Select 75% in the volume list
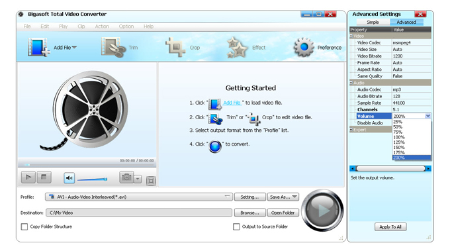This screenshot has width=452, height=251. [412, 132]
